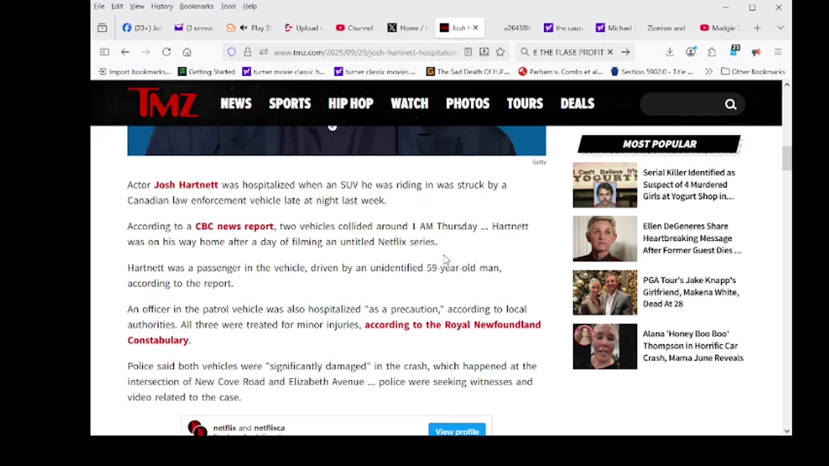Screen dimensions: 829x466
Task: Open the Josh Hartnett link
Action: (x=186, y=185)
